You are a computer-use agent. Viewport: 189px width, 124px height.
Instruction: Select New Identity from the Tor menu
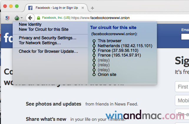(30, 25)
